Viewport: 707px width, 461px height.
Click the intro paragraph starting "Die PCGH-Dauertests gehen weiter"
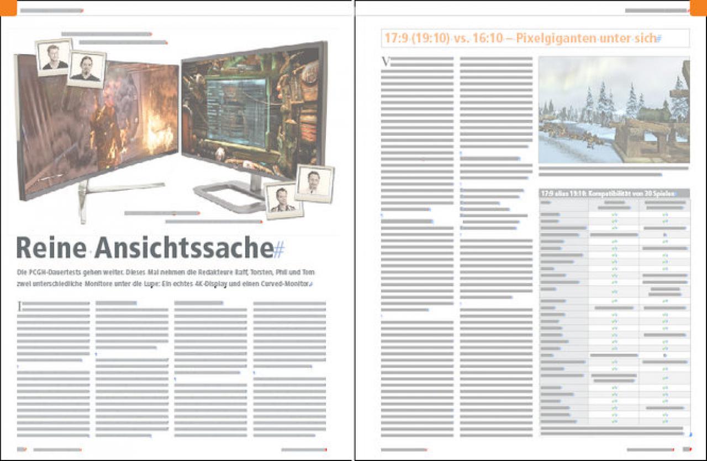[x=166, y=278]
